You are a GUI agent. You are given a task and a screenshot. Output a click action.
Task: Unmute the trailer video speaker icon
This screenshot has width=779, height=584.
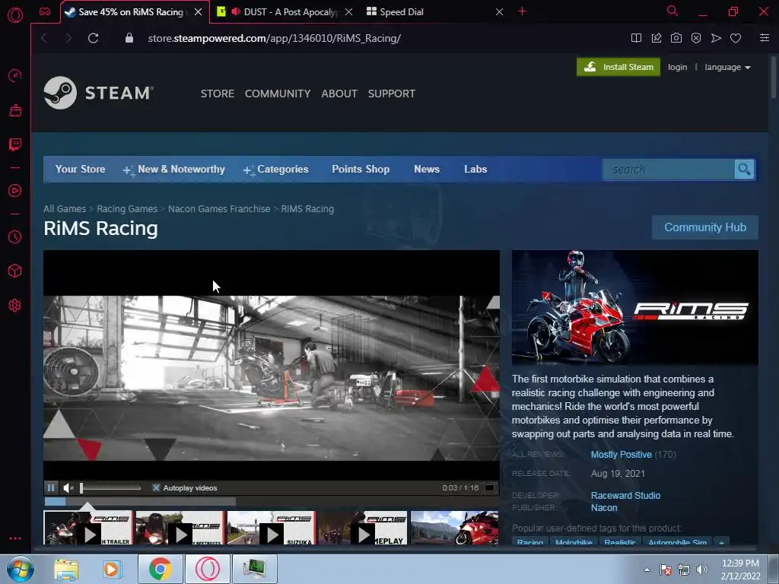pos(68,487)
